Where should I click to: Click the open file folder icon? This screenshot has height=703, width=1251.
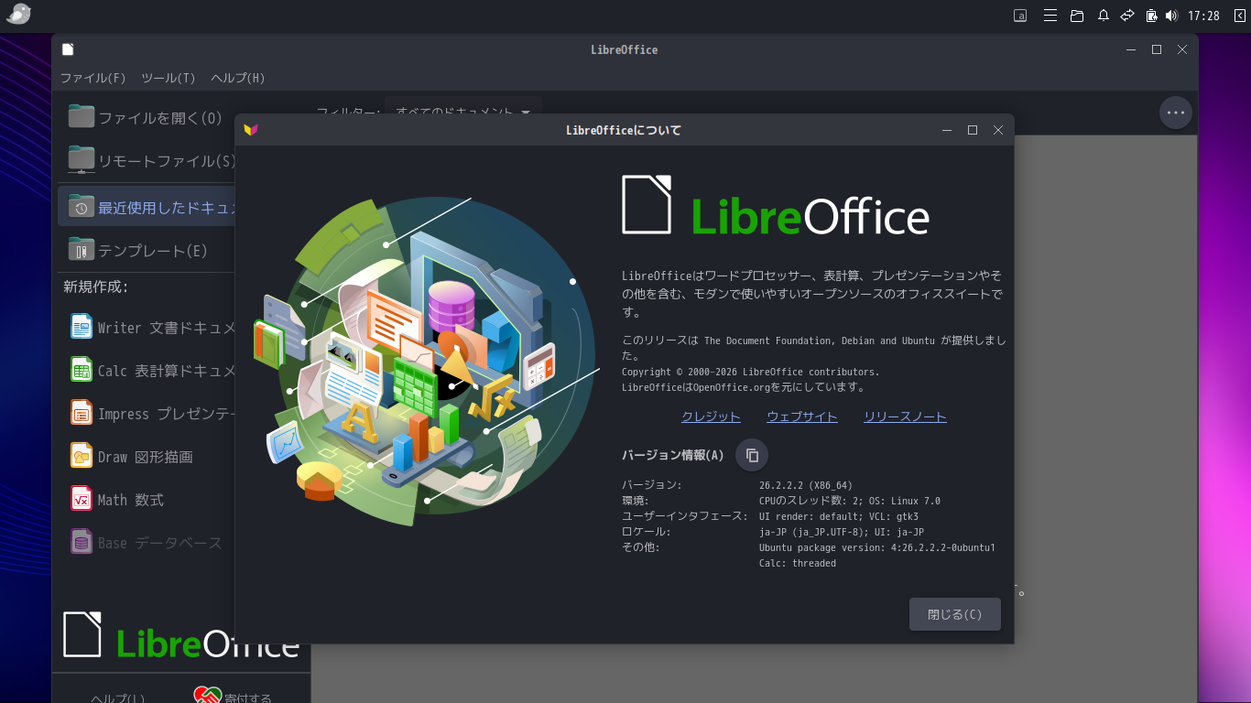click(82, 116)
